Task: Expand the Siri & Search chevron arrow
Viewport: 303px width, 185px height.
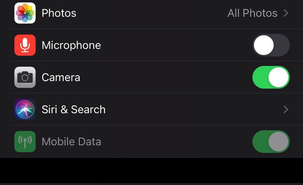Action: pos(286,109)
